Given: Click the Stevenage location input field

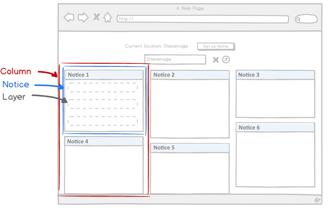Looking at the screenshot, I should click(175, 59).
